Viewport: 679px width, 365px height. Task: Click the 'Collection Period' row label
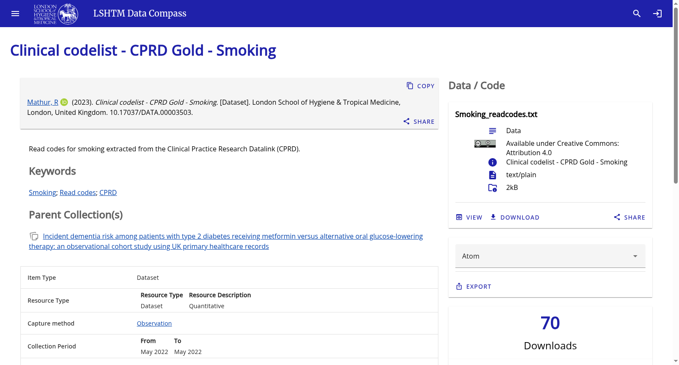pyautogui.click(x=52, y=346)
